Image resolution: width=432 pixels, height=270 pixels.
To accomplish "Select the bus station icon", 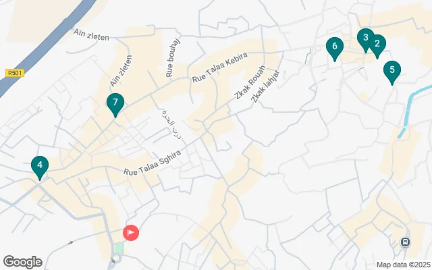I will pos(405,242).
